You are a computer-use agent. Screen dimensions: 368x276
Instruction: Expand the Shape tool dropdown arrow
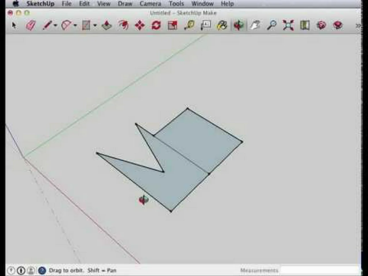[x=95, y=25]
